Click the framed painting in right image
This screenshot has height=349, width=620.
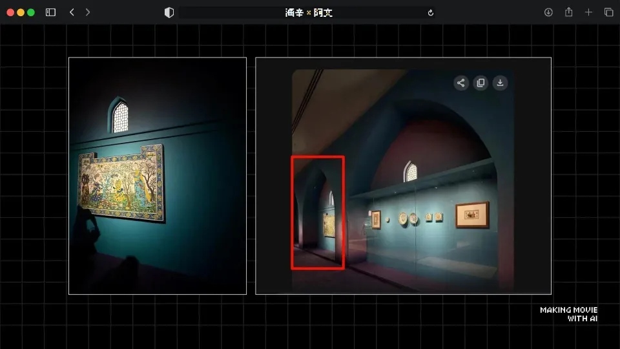click(x=471, y=215)
